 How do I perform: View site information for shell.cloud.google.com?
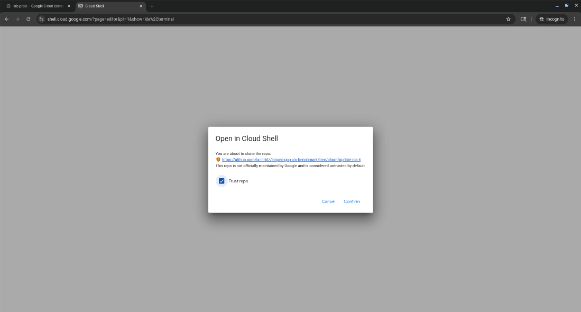pos(42,19)
